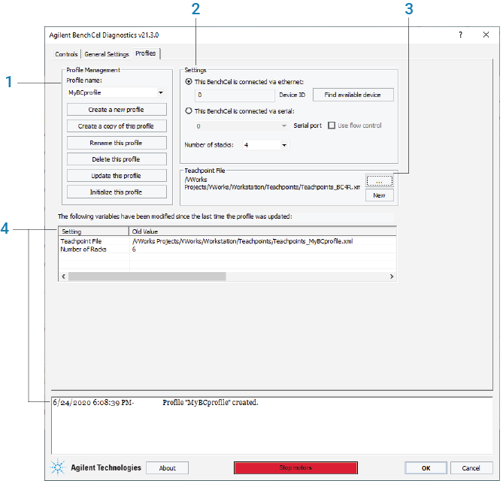The height and width of the screenshot is (481, 503).
Task: Click the Profile created log entry
Action: coord(156,402)
